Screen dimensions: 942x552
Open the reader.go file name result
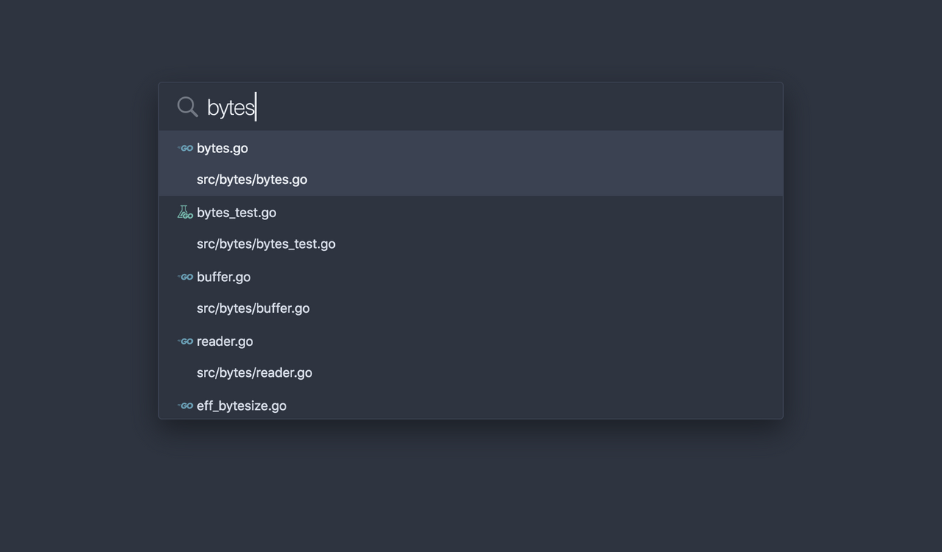point(224,342)
